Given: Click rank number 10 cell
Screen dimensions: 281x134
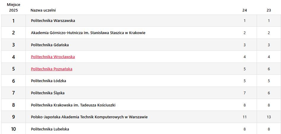Looking at the screenshot, I should click(13, 129).
